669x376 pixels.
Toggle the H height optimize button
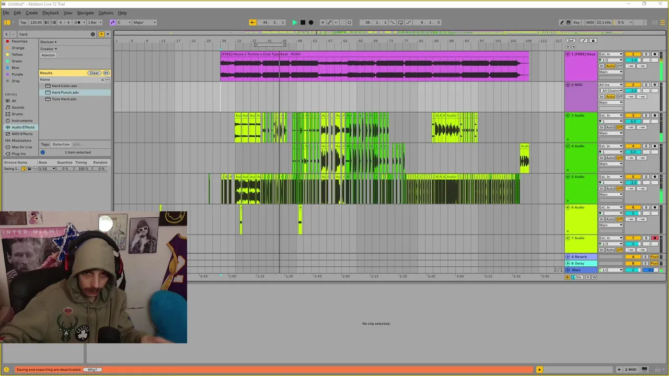coord(587,277)
